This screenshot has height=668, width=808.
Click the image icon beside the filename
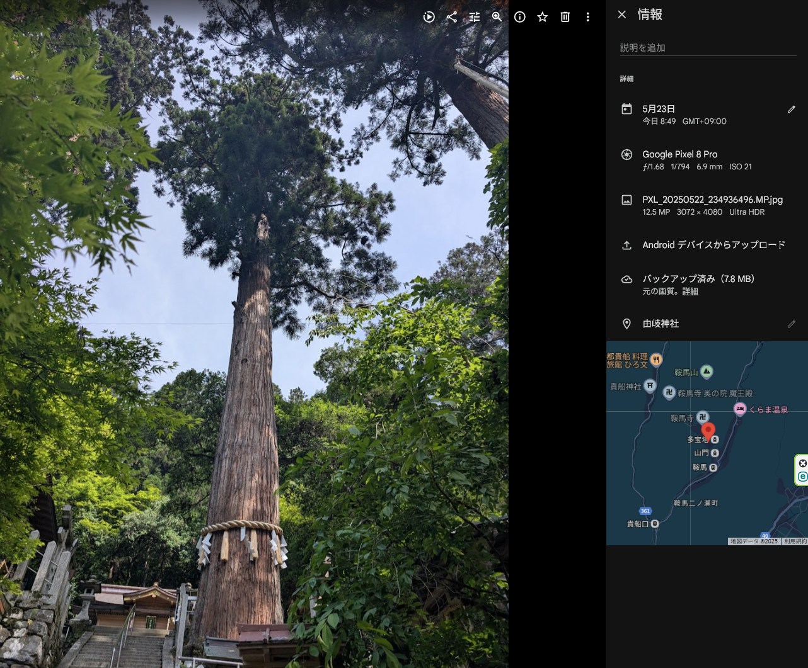(x=626, y=200)
